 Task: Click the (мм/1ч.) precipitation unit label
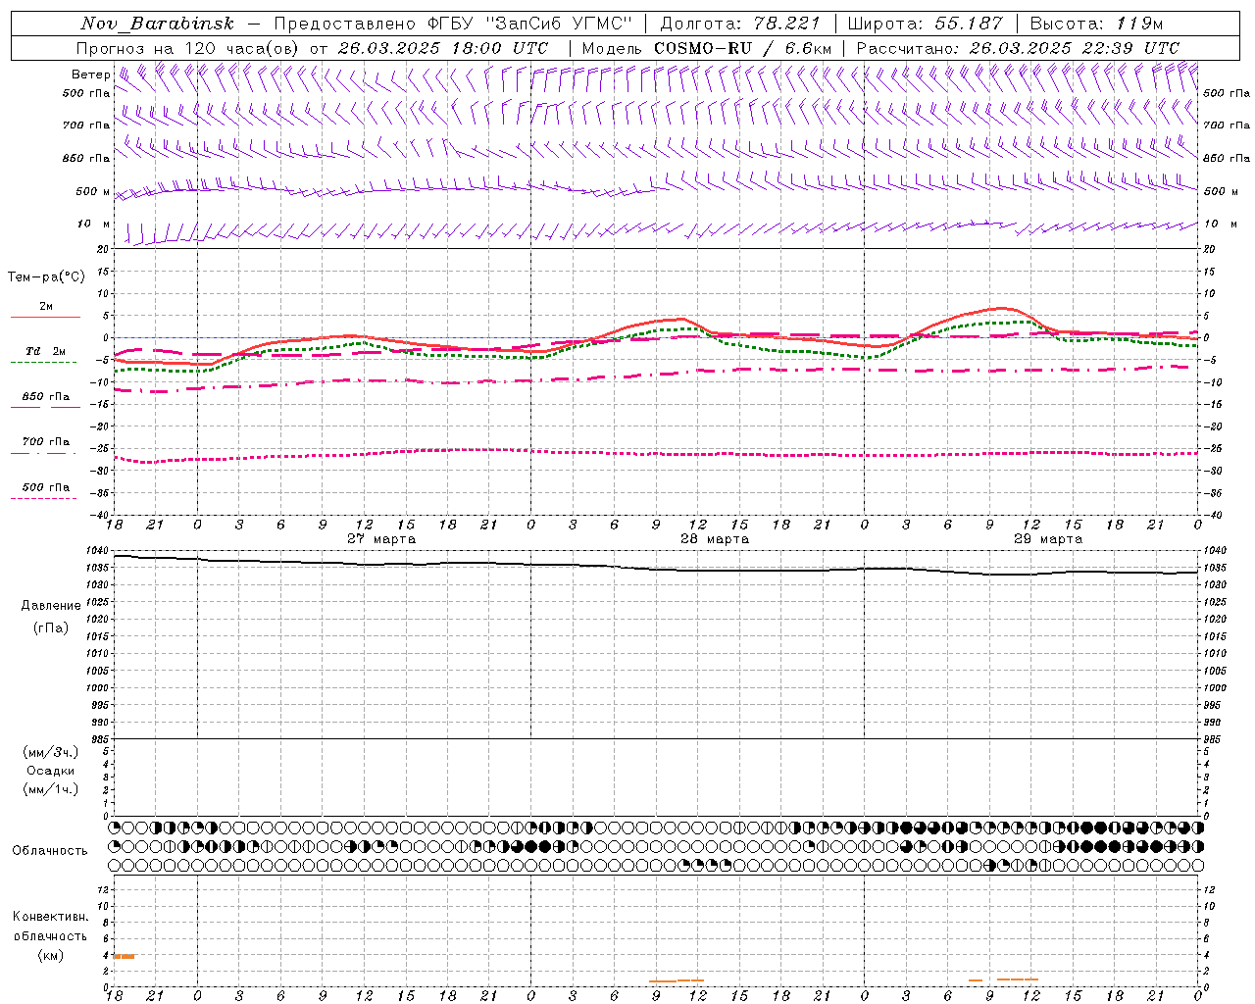click(51, 789)
